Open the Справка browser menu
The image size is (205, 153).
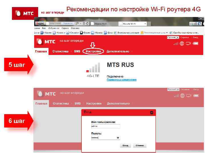(x=75, y=28)
